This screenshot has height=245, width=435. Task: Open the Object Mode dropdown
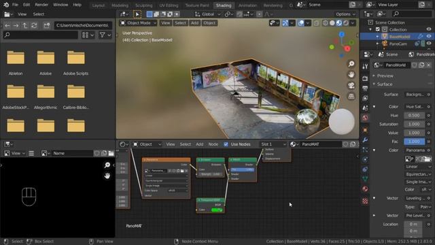(x=139, y=23)
